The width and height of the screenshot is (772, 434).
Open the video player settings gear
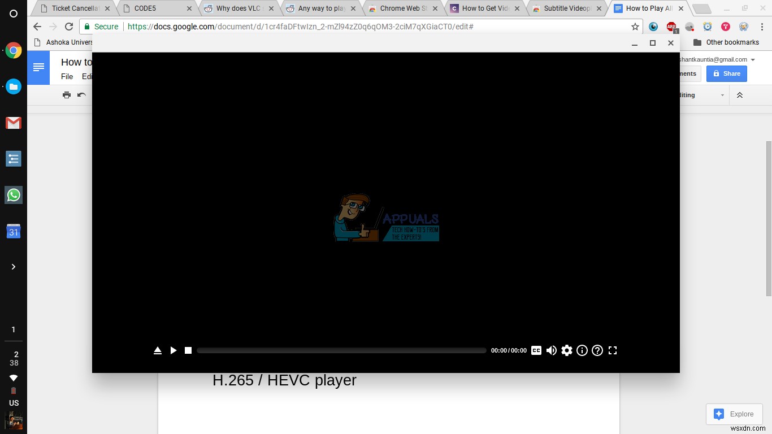pyautogui.click(x=566, y=350)
